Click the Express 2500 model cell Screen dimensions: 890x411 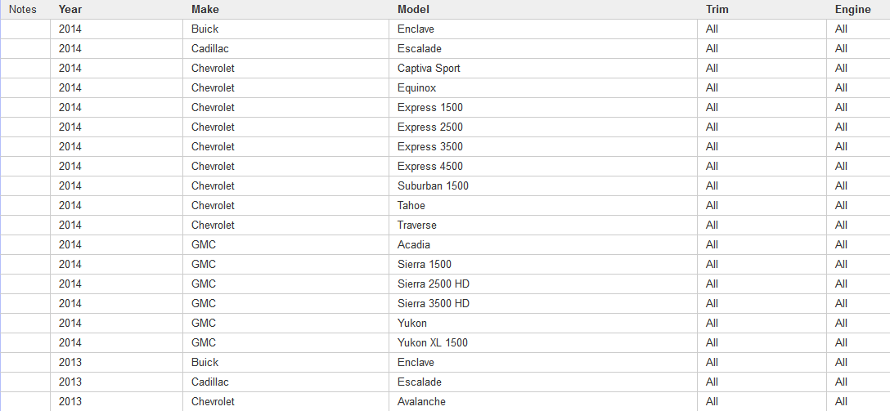[x=430, y=127]
